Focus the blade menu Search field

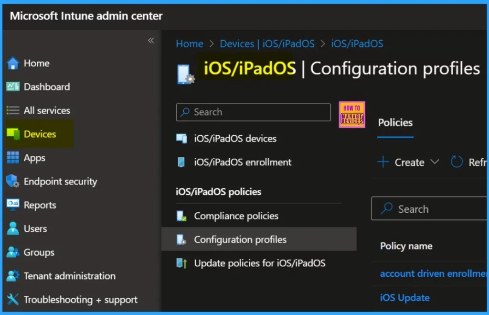coord(253,112)
